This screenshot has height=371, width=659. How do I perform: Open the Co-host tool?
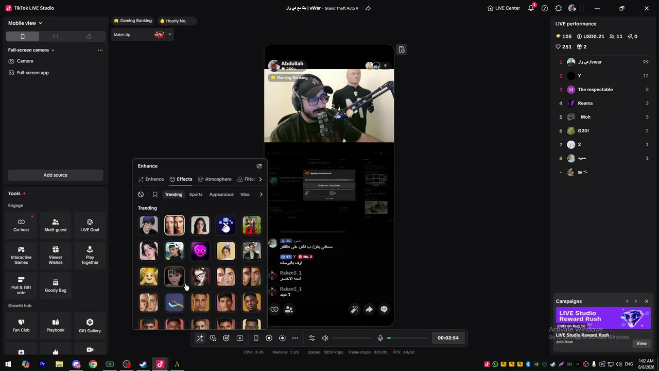click(21, 225)
